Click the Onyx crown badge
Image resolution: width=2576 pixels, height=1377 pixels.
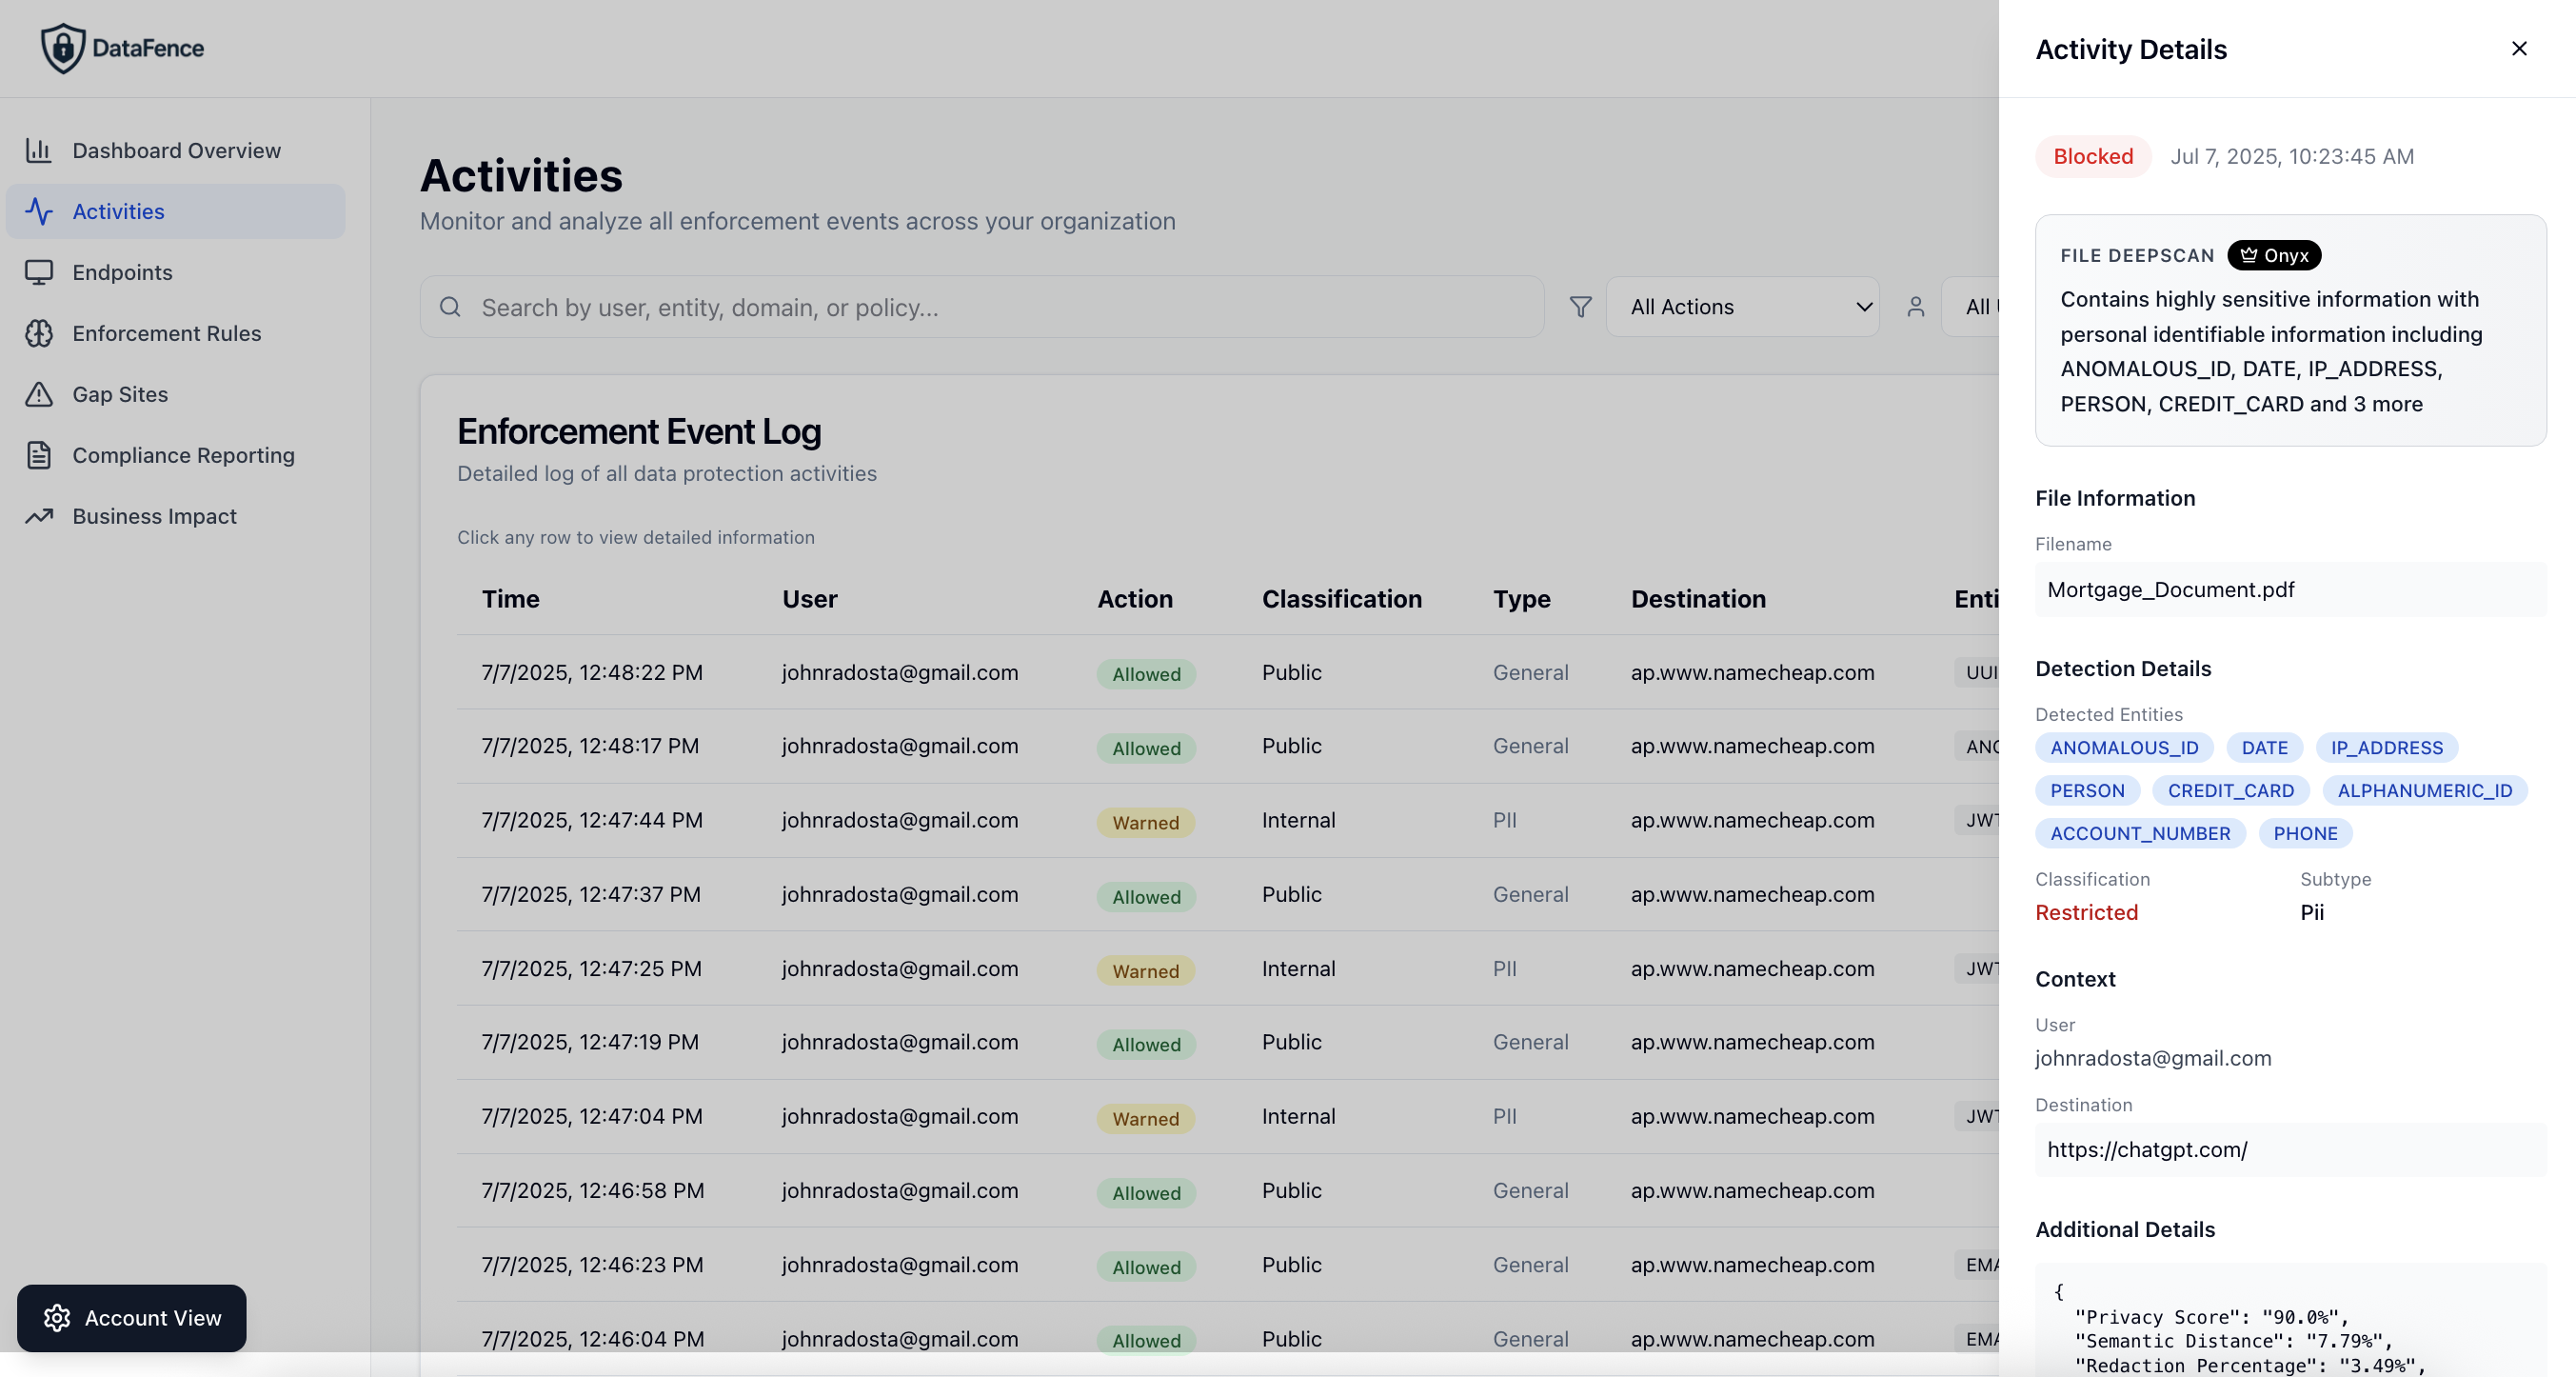pos(2274,255)
